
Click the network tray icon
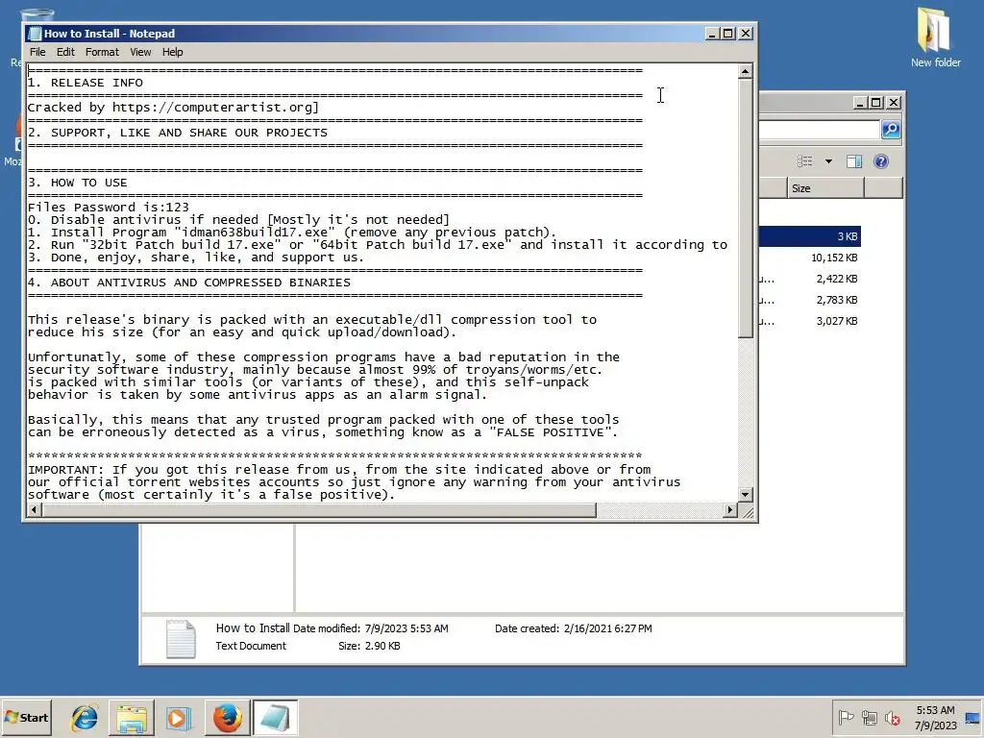pyautogui.click(x=869, y=717)
